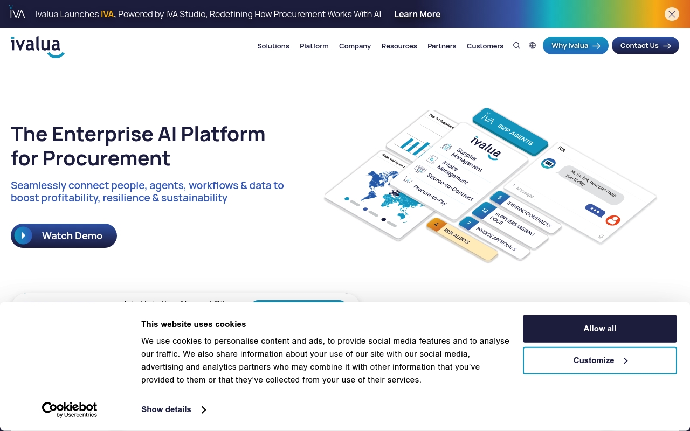
Task: Open Customize cookie options
Action: pos(600,360)
